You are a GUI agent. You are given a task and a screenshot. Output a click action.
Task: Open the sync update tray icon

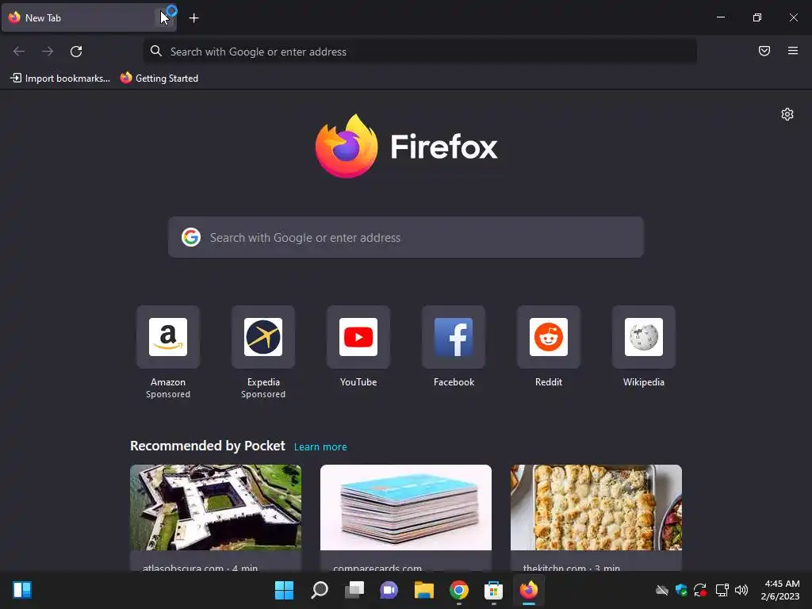(701, 590)
